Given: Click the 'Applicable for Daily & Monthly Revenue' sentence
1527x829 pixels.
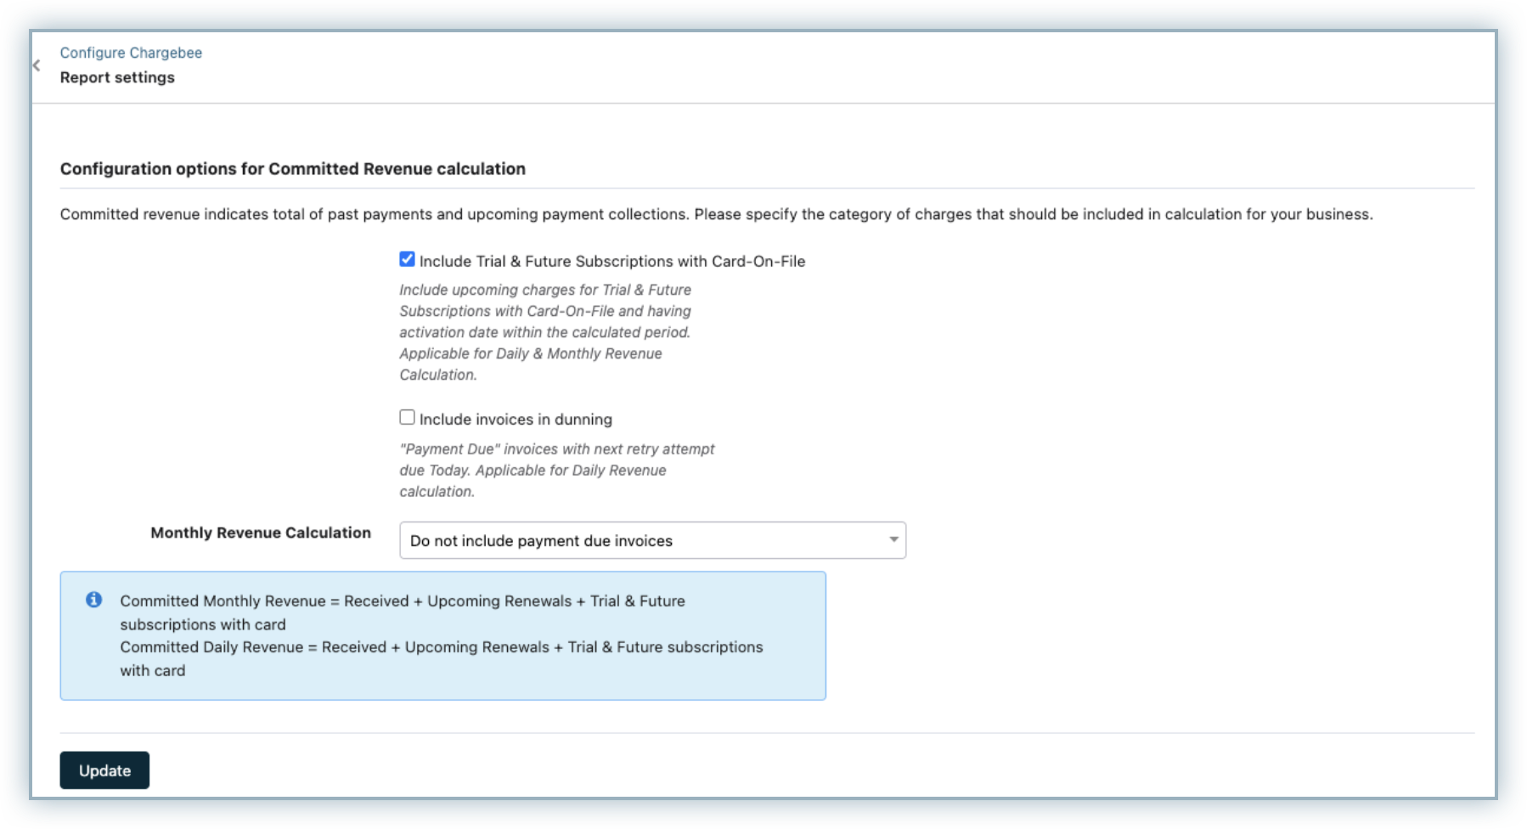Looking at the screenshot, I should 531,353.
